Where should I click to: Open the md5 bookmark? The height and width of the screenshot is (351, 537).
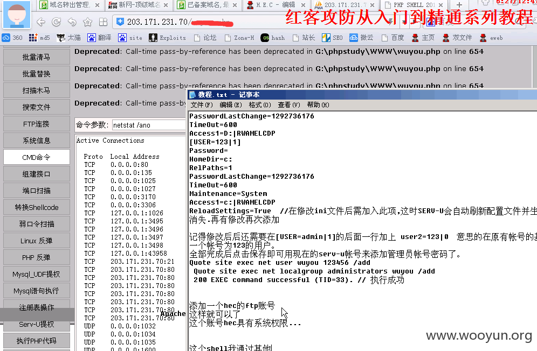point(39,38)
